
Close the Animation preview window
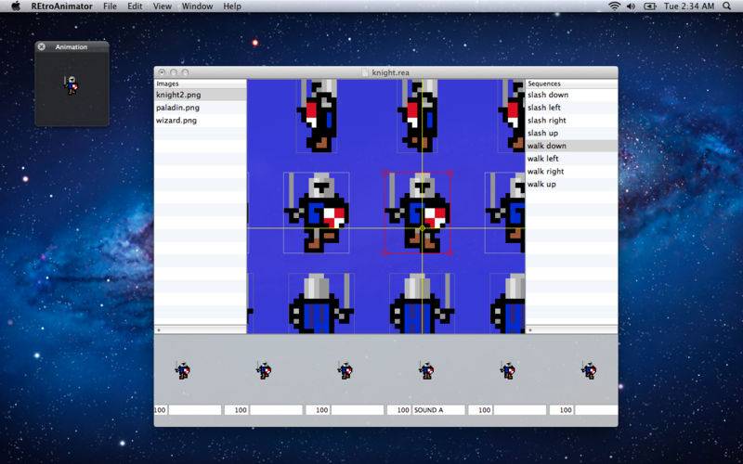tap(42, 47)
